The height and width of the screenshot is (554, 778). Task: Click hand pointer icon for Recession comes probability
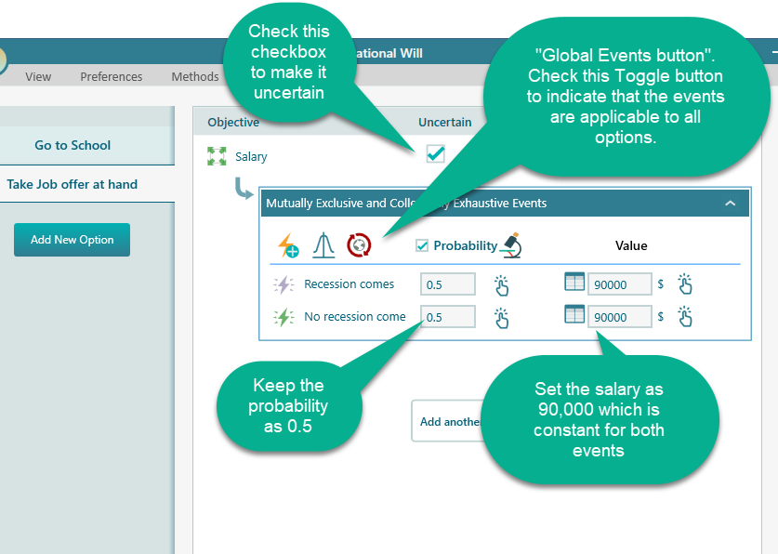(502, 284)
